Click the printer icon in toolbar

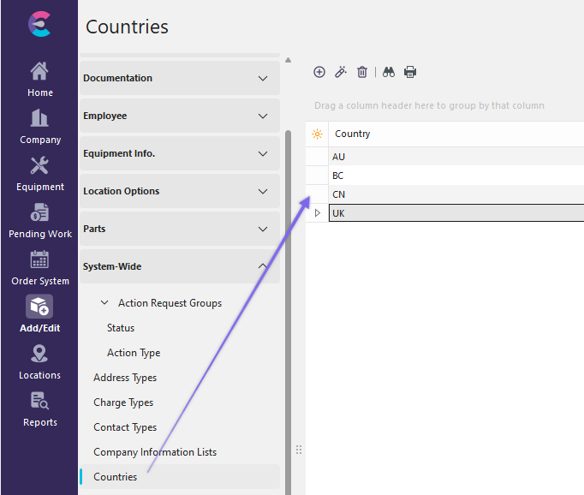tap(410, 72)
